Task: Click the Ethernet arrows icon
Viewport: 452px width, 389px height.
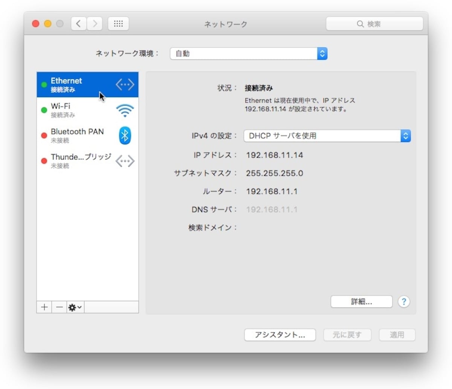Action: tap(125, 84)
